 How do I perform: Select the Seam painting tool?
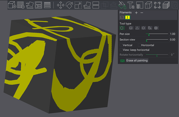point(140,5)
